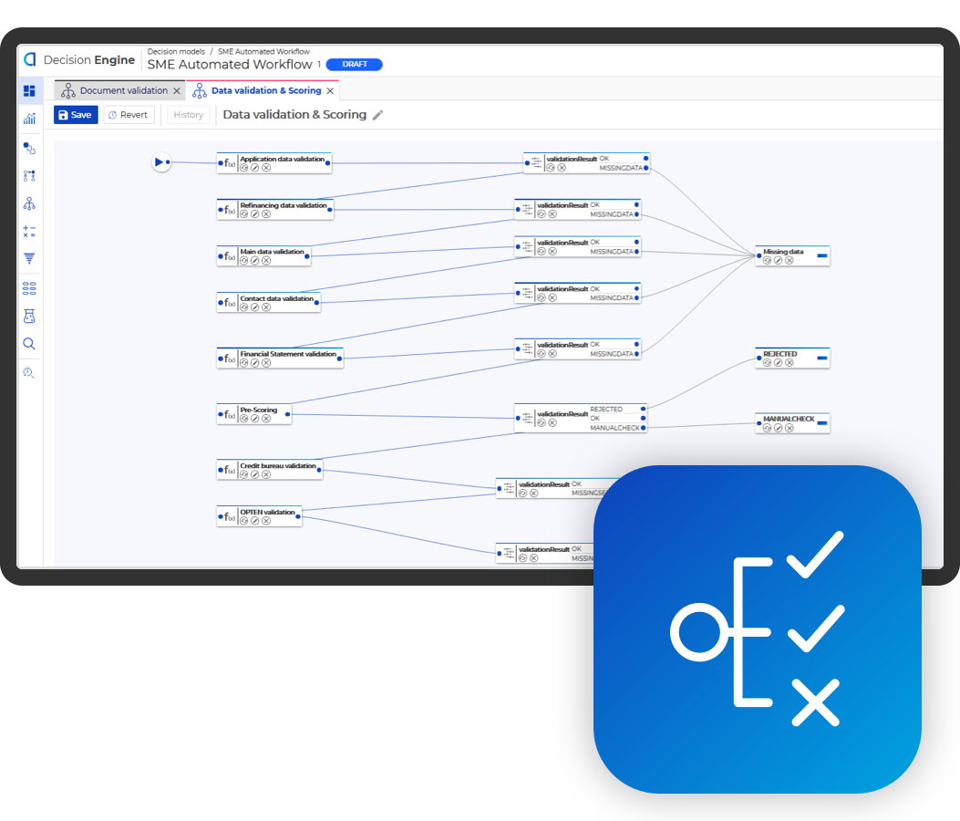The width and height of the screenshot is (960, 821).
Task: Open the dashboard icon in the left sidebar
Action: 29,91
